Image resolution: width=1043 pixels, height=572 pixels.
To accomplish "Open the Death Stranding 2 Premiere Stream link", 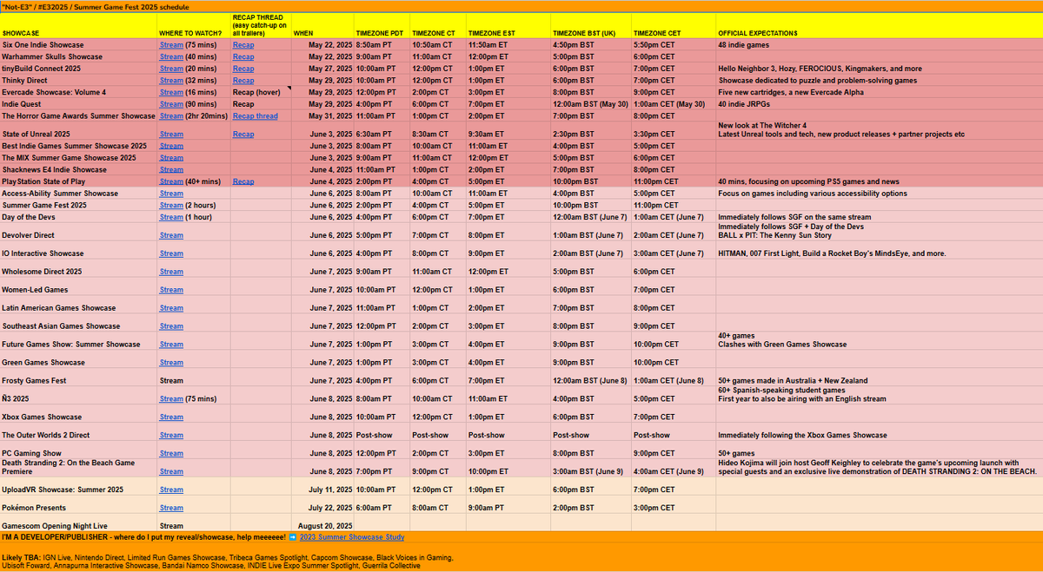I will click(x=171, y=471).
